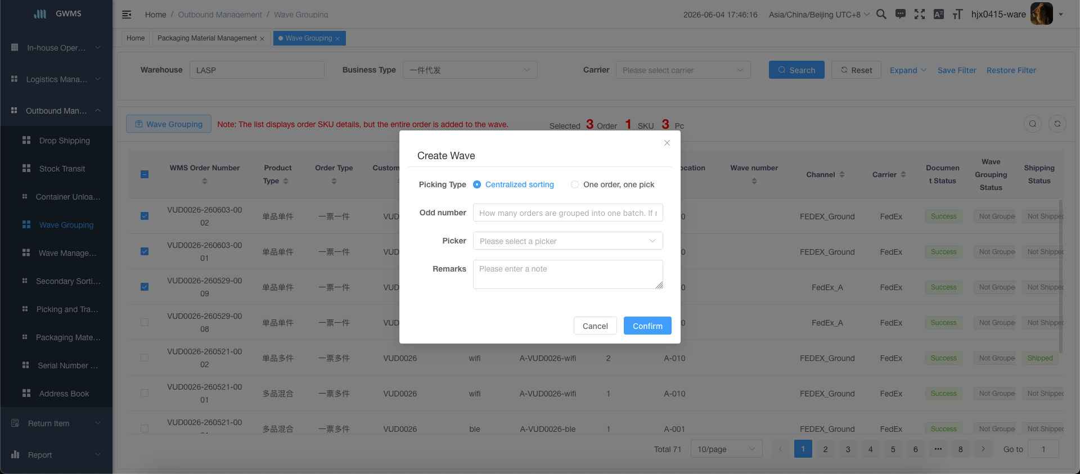
Task: Close the Create Wave dialog with X
Action: coord(667,143)
